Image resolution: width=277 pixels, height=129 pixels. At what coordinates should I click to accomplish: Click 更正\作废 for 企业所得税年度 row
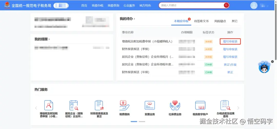230,64
